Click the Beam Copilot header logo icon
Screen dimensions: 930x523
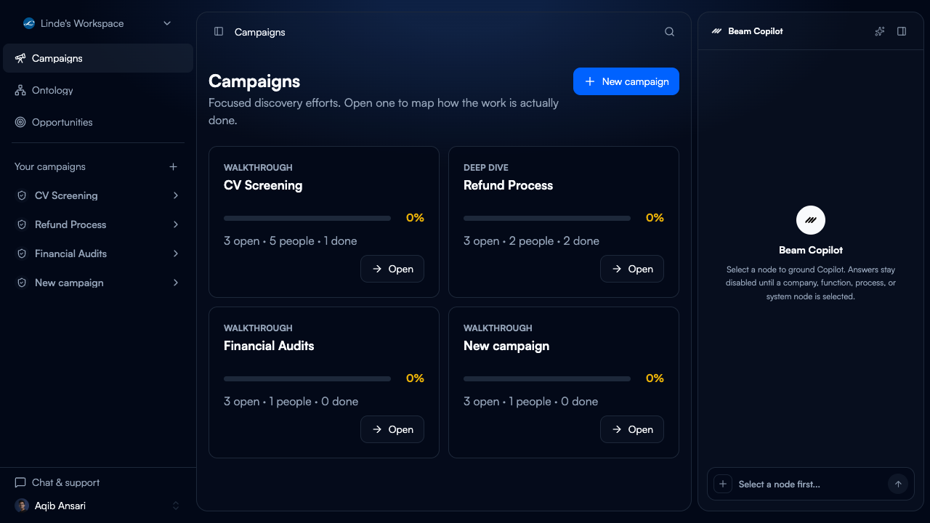click(x=717, y=31)
